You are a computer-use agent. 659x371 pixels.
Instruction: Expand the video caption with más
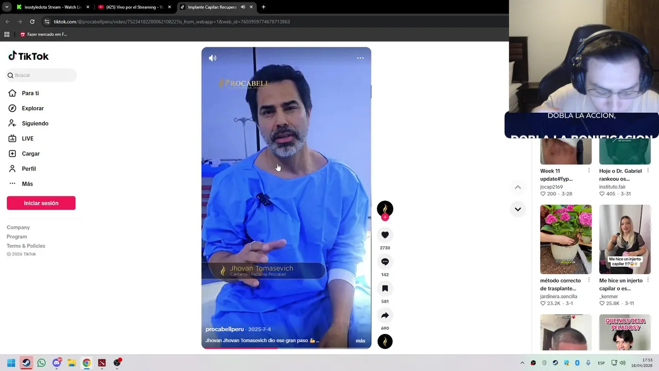click(360, 341)
